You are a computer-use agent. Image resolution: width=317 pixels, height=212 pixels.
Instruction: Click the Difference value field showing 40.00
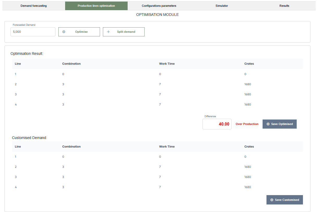[217, 124]
